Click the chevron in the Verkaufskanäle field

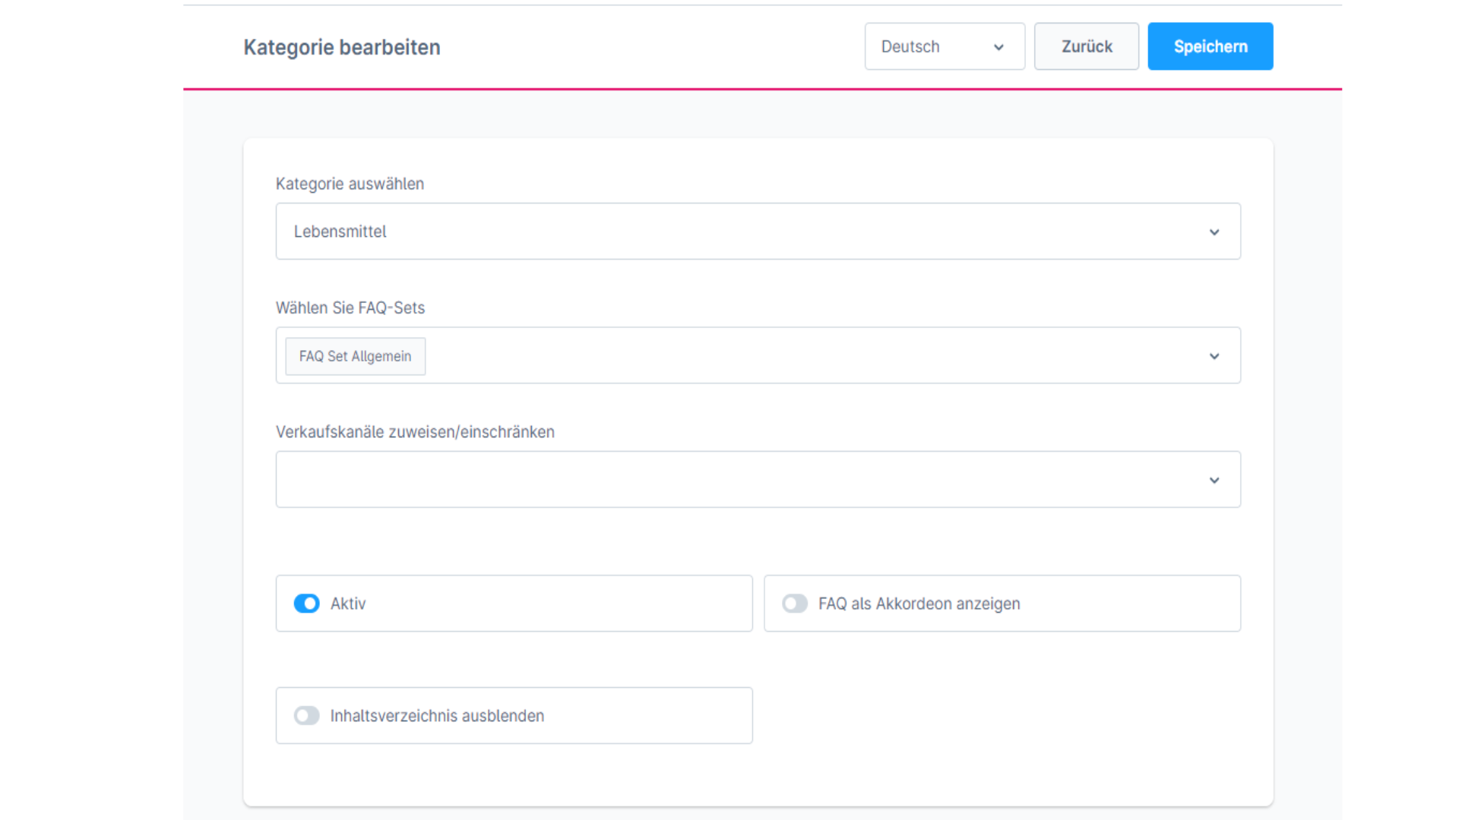coord(1214,481)
